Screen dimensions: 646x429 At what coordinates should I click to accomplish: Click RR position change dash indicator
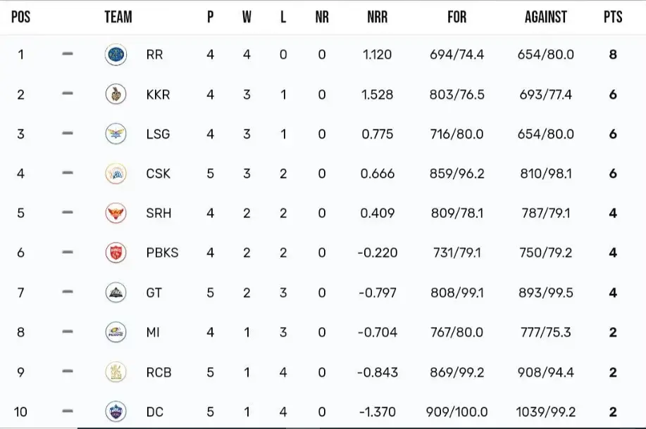(68, 54)
